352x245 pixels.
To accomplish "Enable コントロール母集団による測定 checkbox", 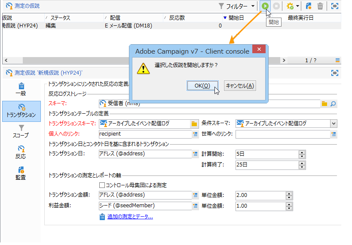I will point(102,185).
